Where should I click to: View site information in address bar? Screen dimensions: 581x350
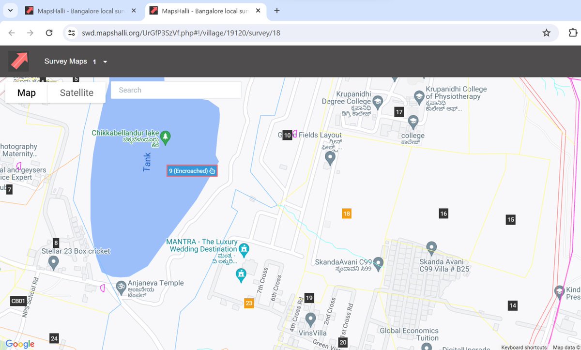72,33
